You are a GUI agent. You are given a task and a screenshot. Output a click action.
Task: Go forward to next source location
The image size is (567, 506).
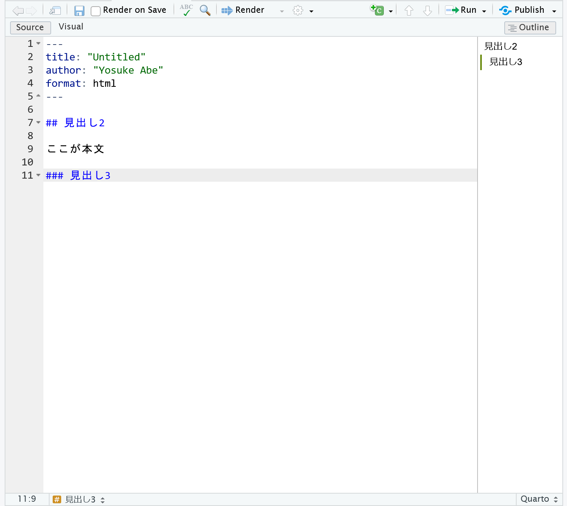[x=31, y=10]
